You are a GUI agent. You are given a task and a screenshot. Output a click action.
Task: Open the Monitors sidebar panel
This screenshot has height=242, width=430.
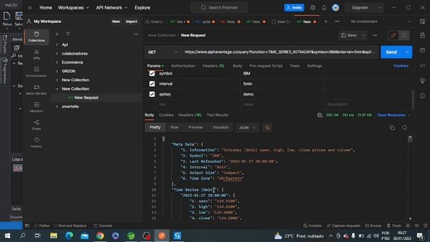coord(36,107)
